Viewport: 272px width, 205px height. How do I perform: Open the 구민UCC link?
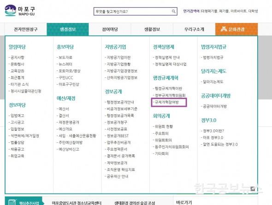66,78
